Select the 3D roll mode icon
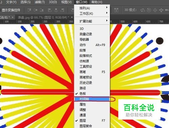The image size is (169, 128). click(149, 10)
